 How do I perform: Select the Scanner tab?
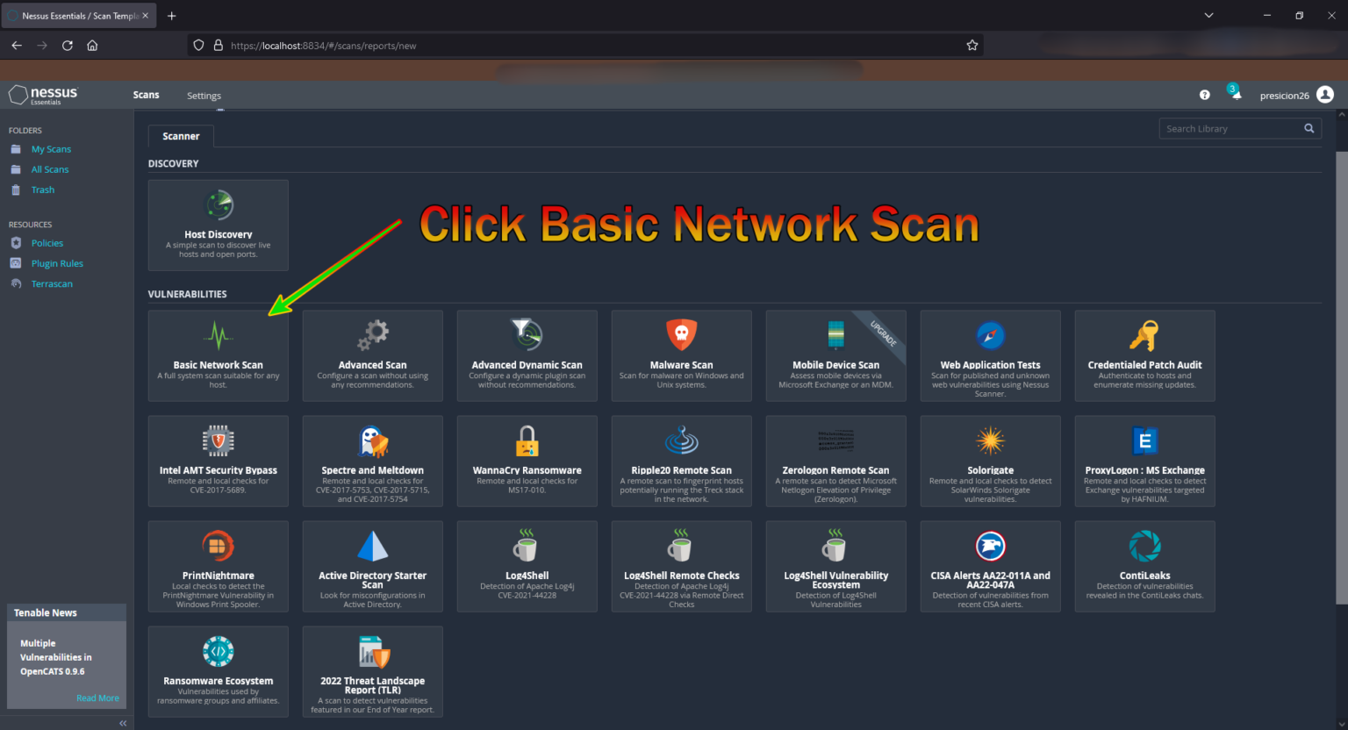click(x=181, y=136)
